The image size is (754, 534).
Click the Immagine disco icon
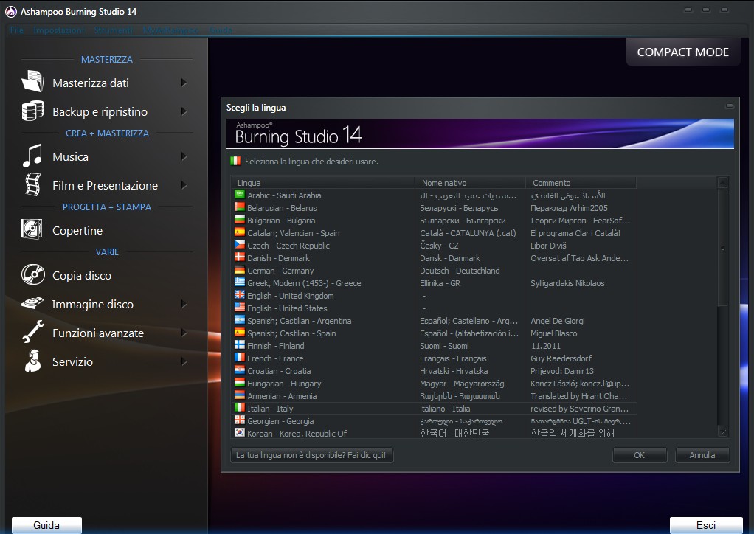[32, 303]
